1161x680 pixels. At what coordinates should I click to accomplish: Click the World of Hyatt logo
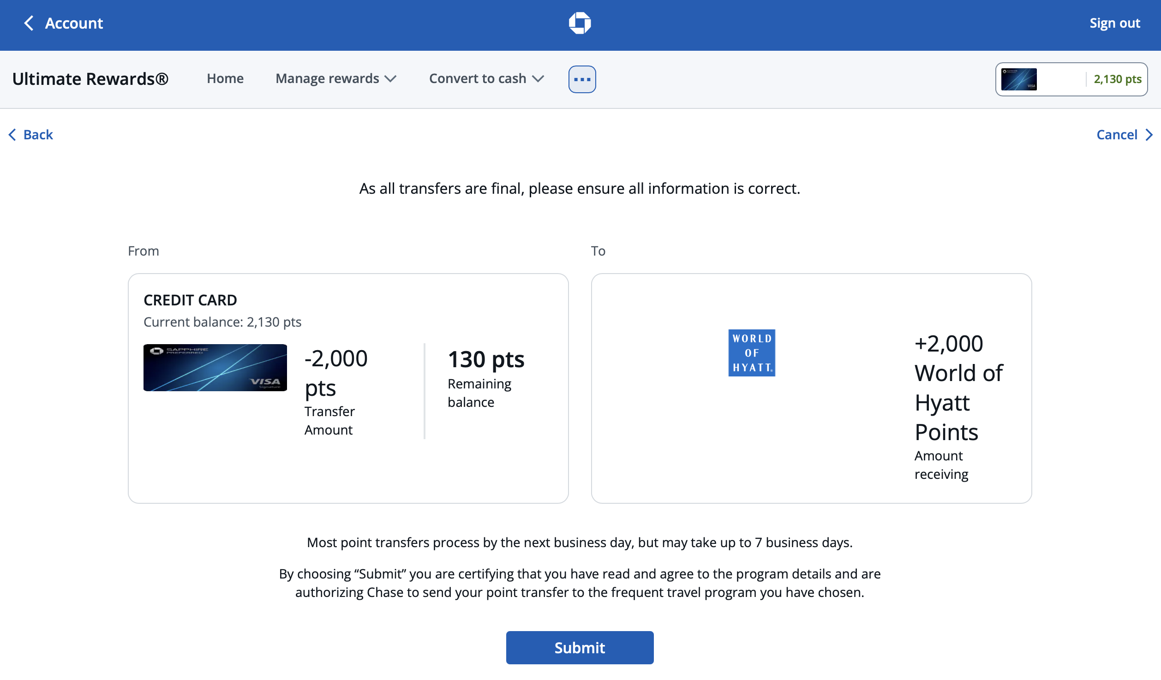coord(752,353)
